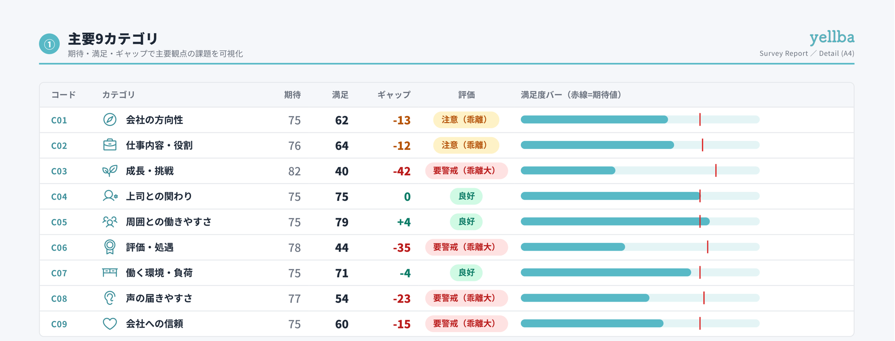This screenshot has height=341, width=895.
Task: Click the desk icon for 働く環境・負荷
Action: click(110, 273)
